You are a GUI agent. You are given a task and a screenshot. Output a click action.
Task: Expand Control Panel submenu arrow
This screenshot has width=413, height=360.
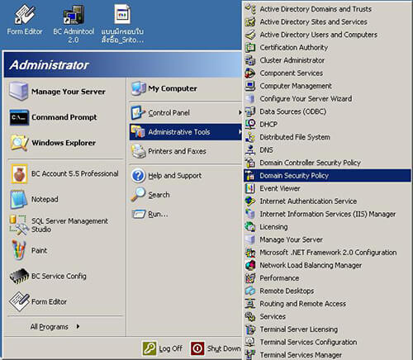(240, 112)
